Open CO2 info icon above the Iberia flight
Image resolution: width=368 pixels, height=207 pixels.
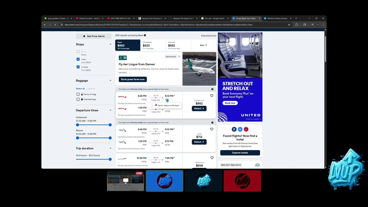point(212,89)
